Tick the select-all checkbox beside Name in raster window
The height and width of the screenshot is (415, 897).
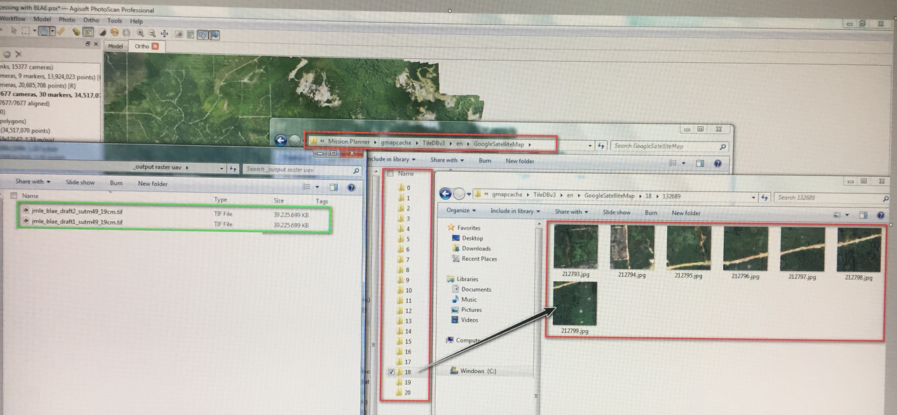tap(13, 196)
